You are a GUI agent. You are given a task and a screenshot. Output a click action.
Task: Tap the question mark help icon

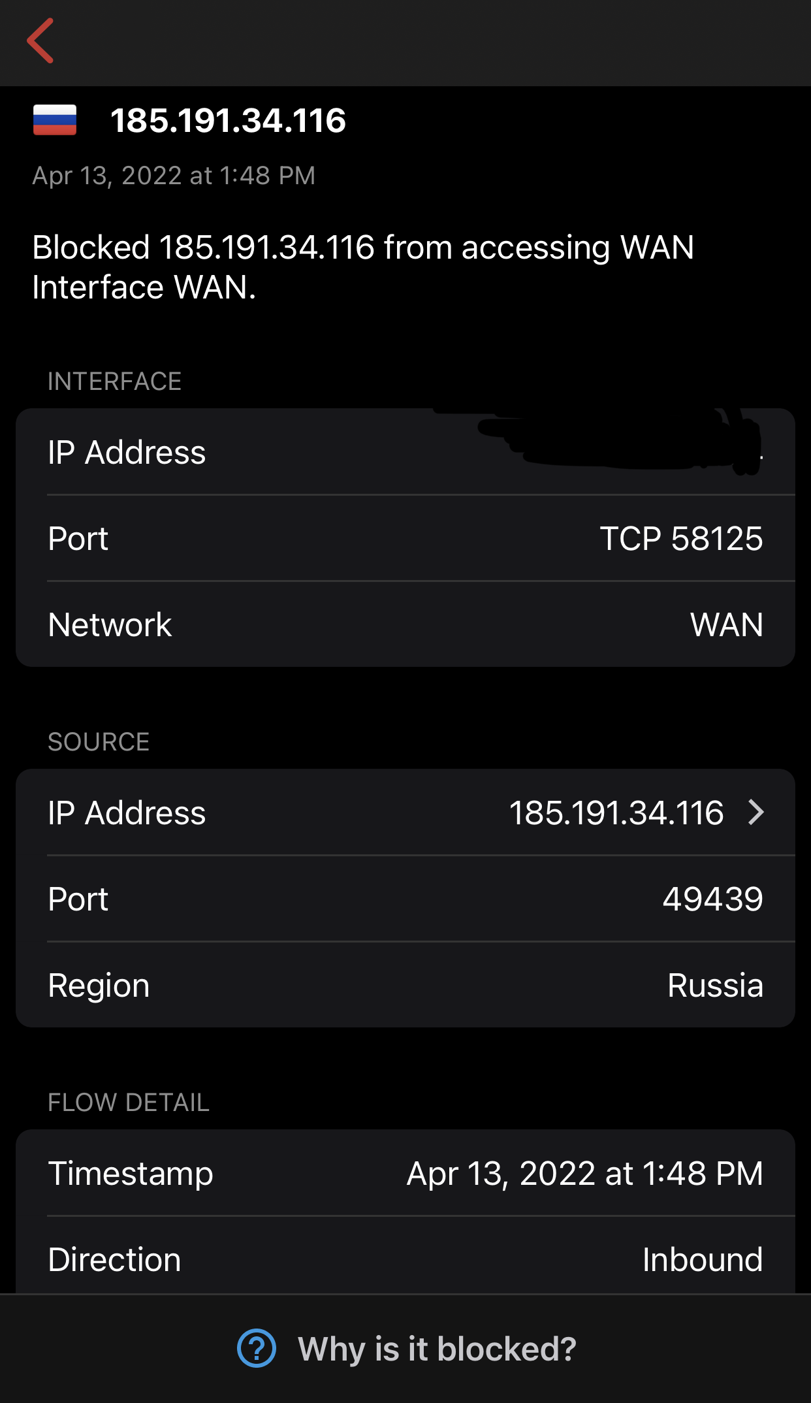click(x=256, y=1348)
